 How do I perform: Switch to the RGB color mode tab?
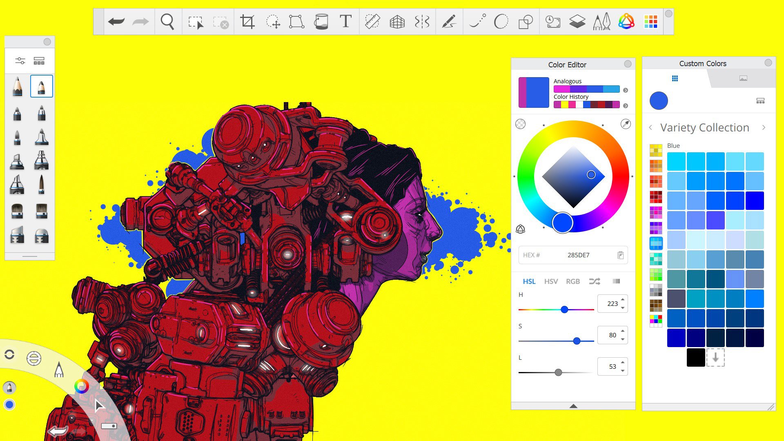click(573, 281)
